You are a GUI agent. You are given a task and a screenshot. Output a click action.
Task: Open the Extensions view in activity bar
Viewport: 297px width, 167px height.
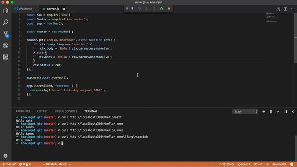[x=6, y=57]
